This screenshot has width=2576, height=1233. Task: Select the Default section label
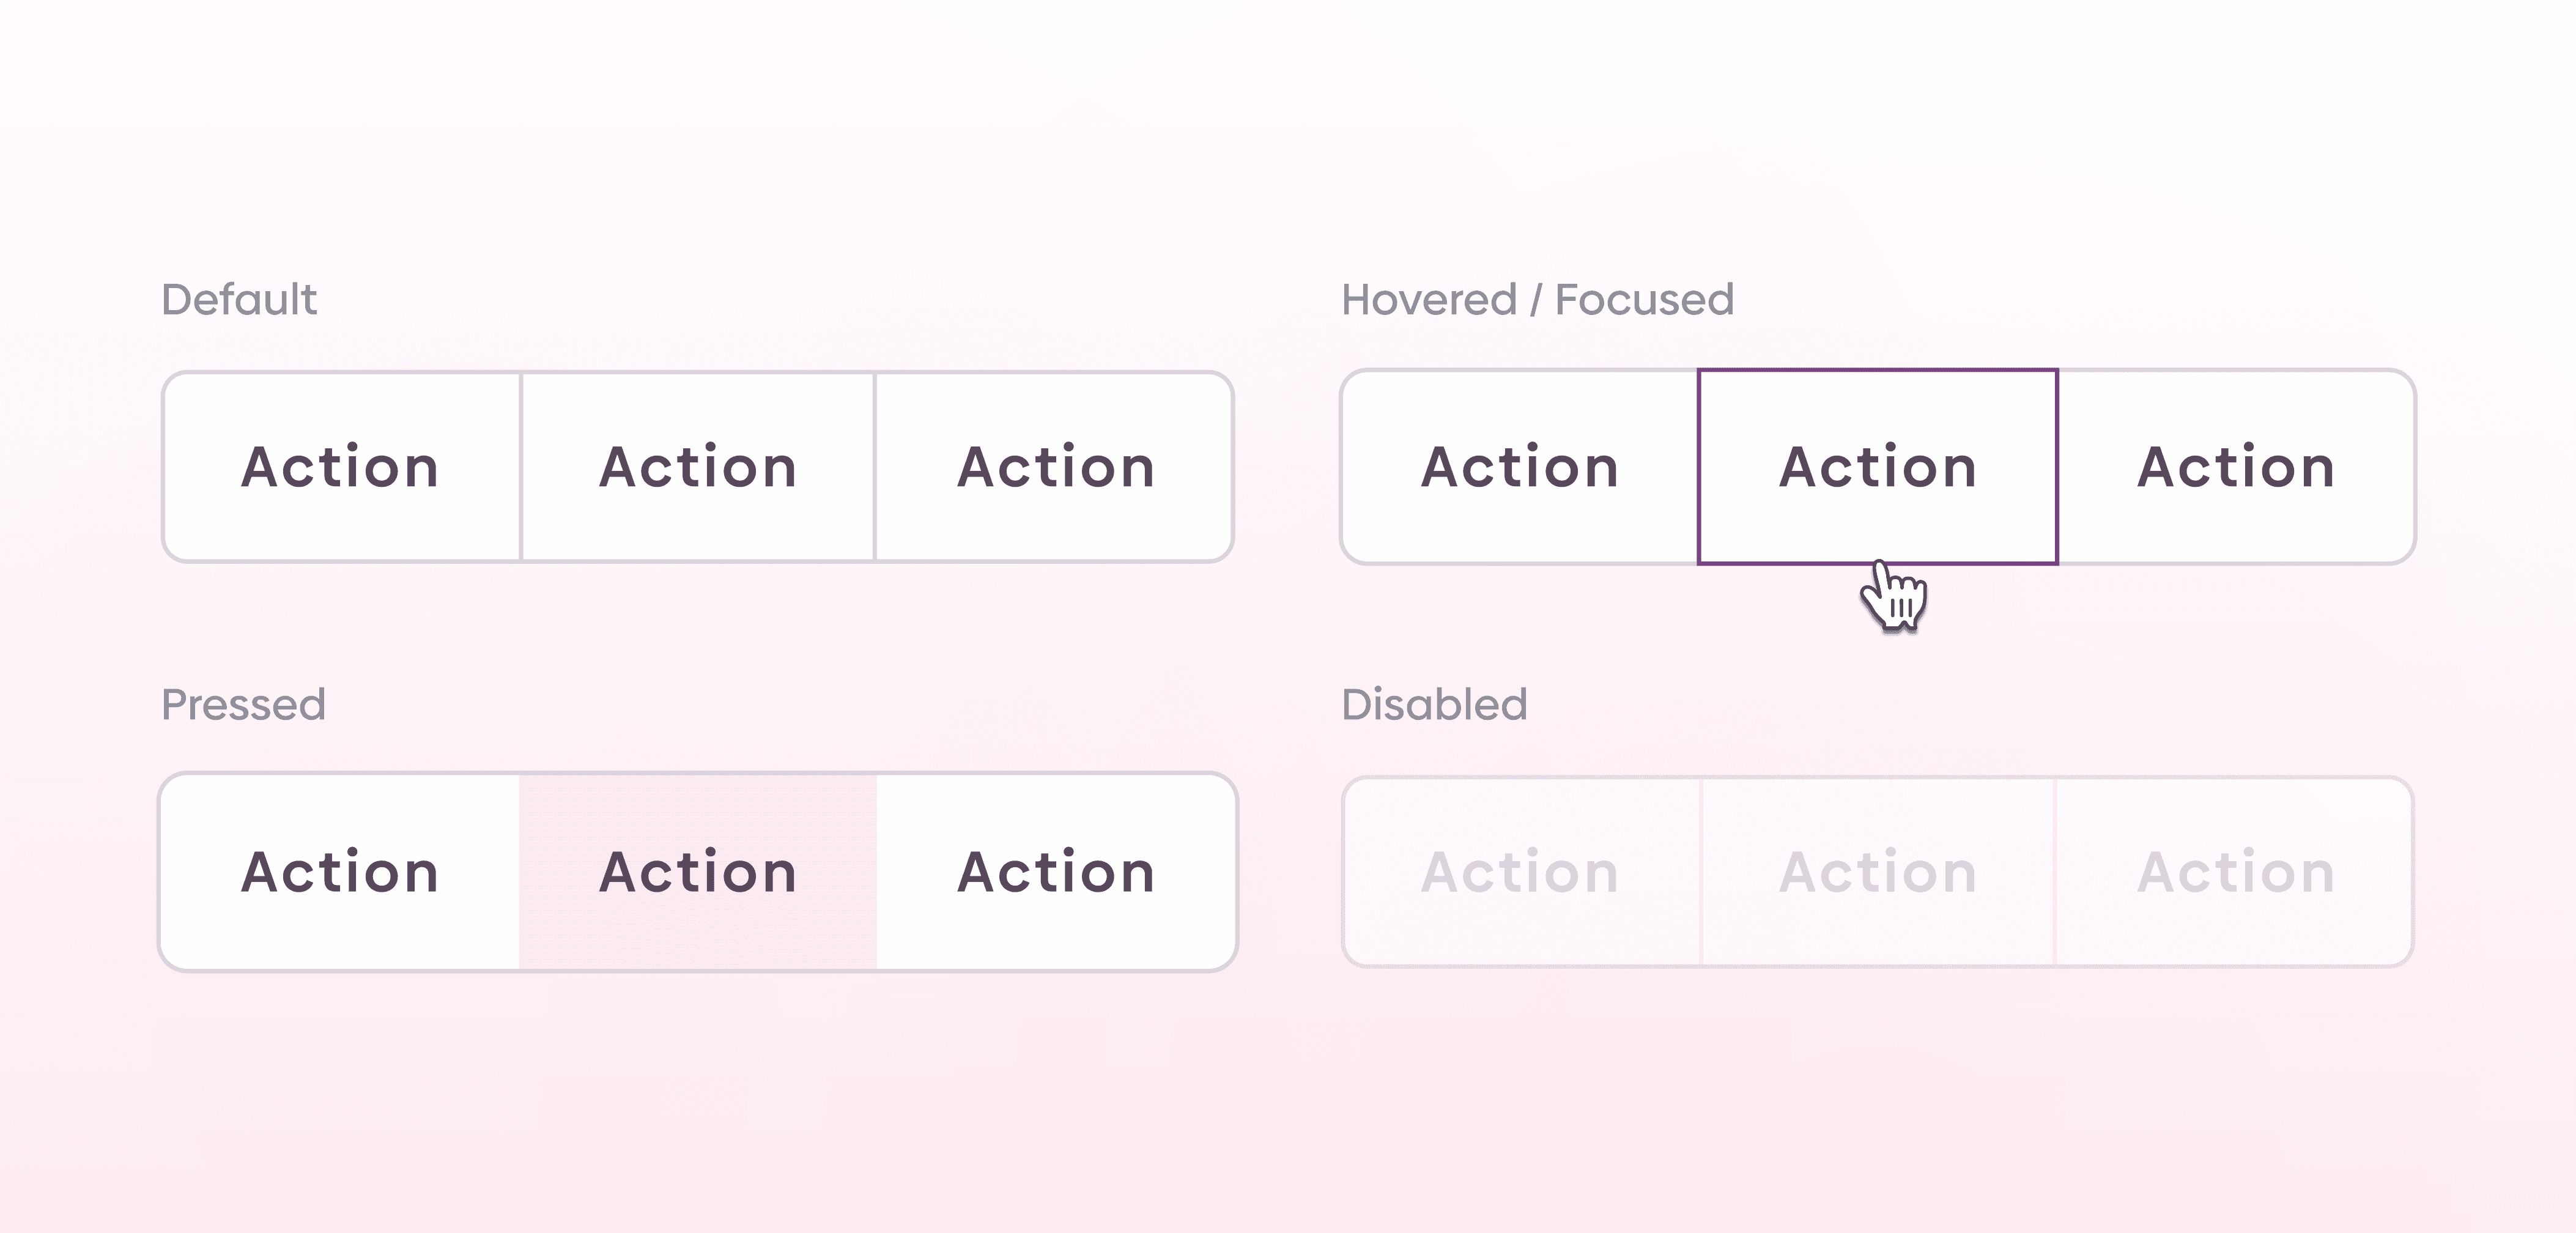tap(240, 298)
